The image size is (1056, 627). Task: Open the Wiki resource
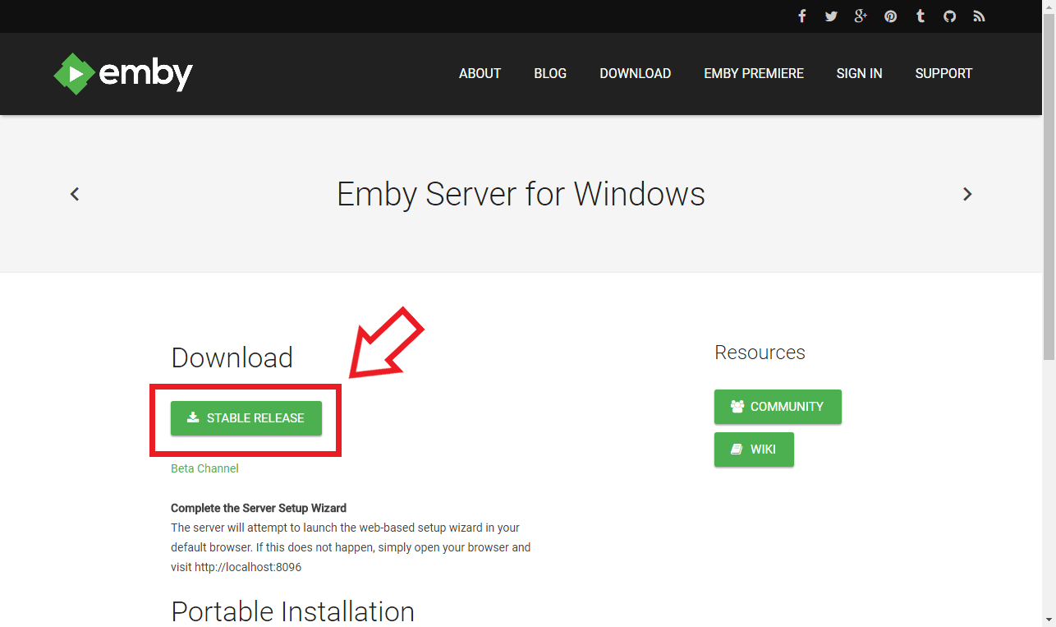(754, 450)
